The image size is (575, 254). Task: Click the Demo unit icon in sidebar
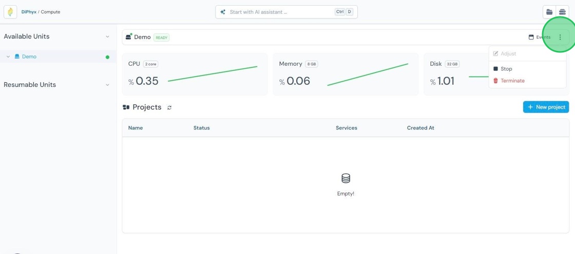(17, 57)
